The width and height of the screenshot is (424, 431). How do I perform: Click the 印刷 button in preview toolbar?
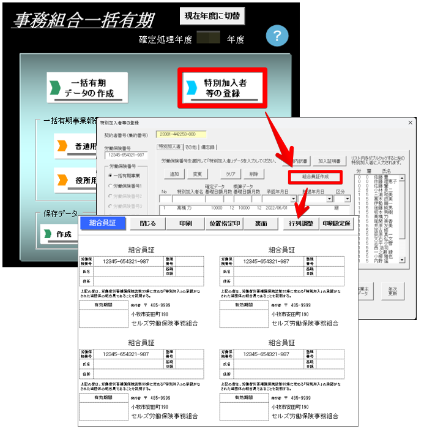[185, 224]
